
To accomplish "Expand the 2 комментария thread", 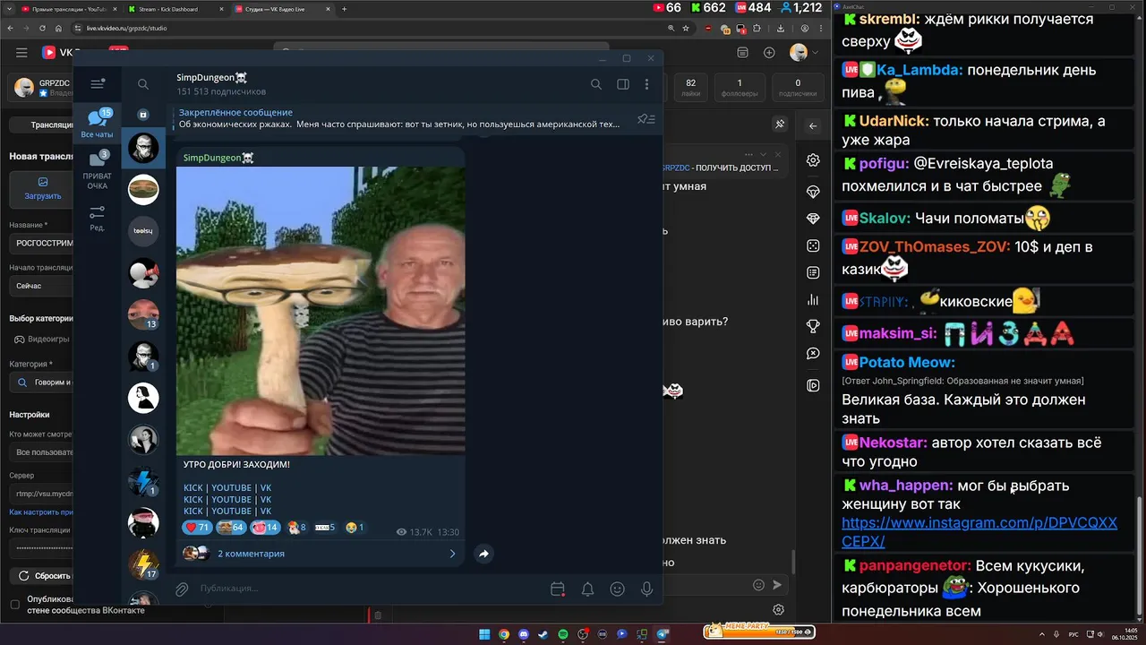I will 321,554.
